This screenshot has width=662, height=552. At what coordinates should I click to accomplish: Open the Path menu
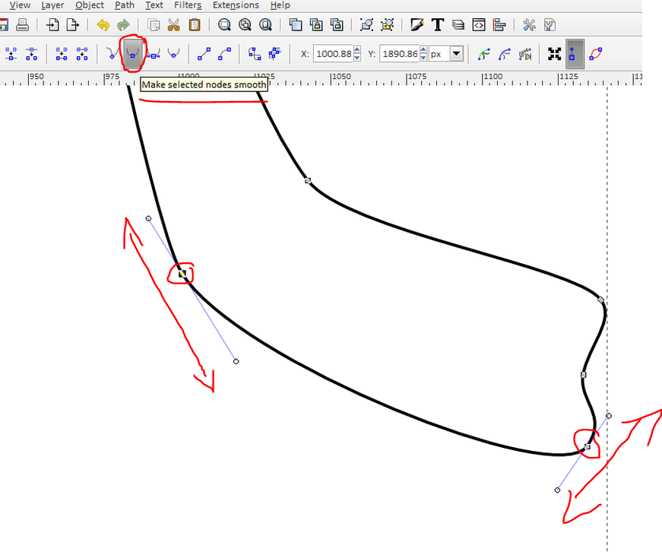[125, 5]
